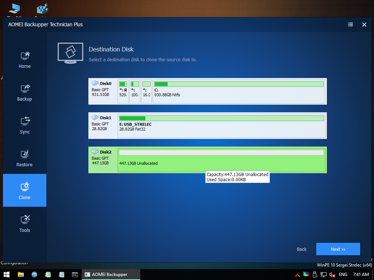Click the 'Basic GPT 28.82GB' Disk1 info

tap(100, 127)
